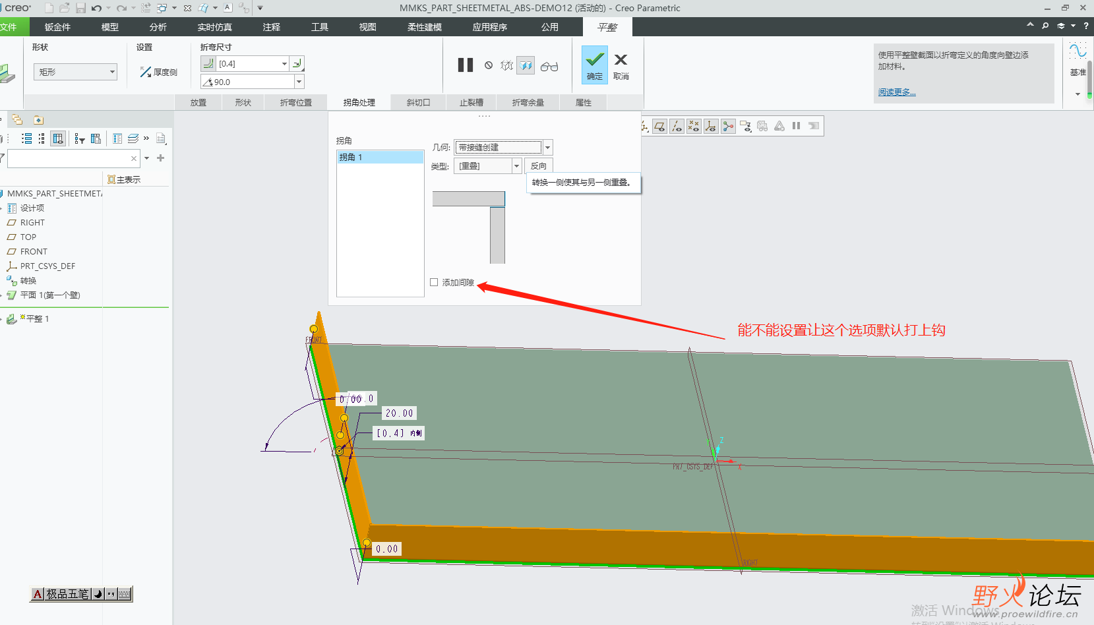Open the 属性 properties tab
Screen dimensions: 1094x625
tap(584, 102)
